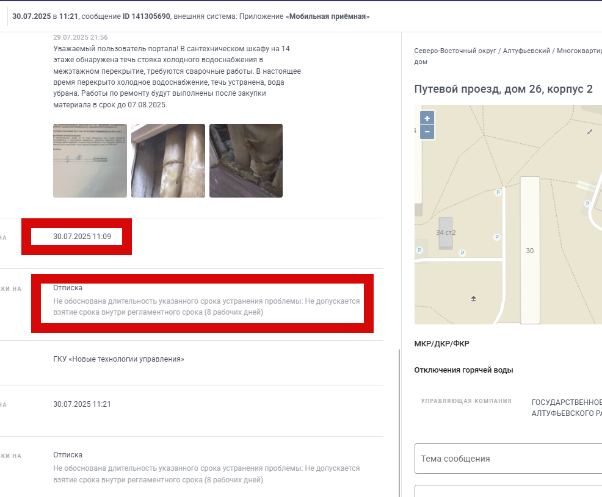This screenshot has height=497, width=602.
Task: Zoom in on the map with plus button
Action: [x=427, y=118]
